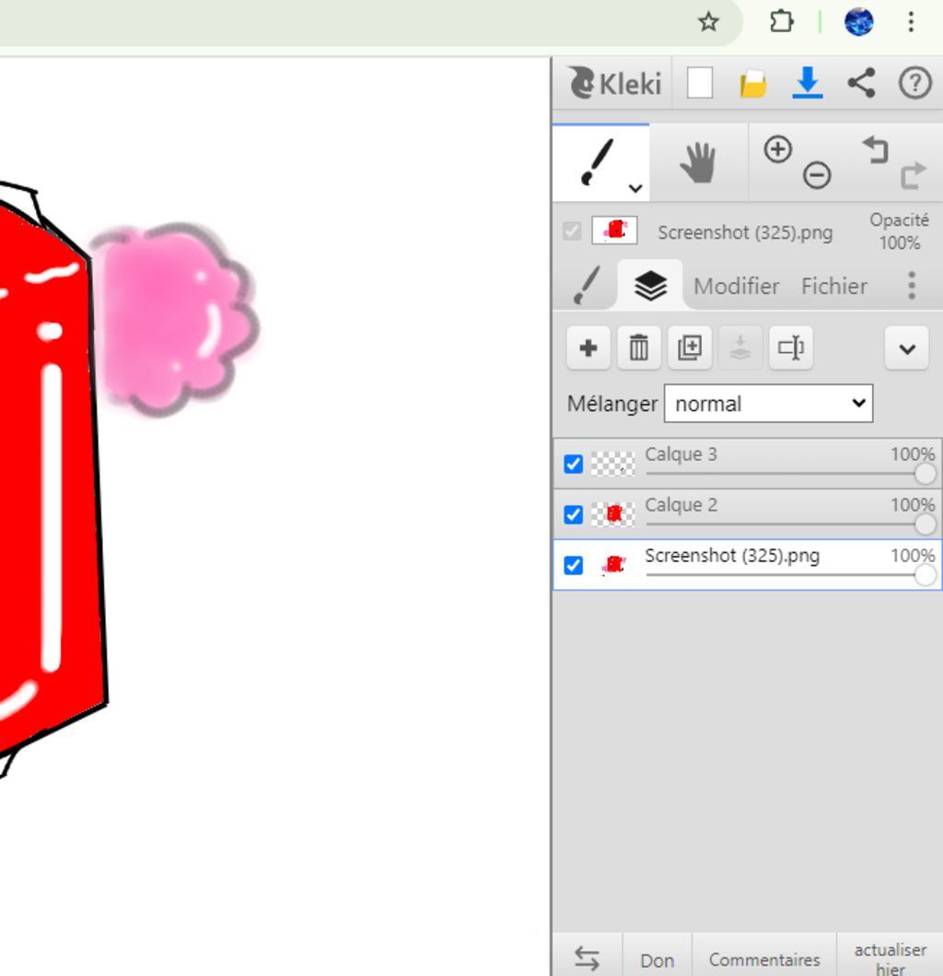Image resolution: width=943 pixels, height=976 pixels.
Task: Add a new layer
Action: point(588,348)
